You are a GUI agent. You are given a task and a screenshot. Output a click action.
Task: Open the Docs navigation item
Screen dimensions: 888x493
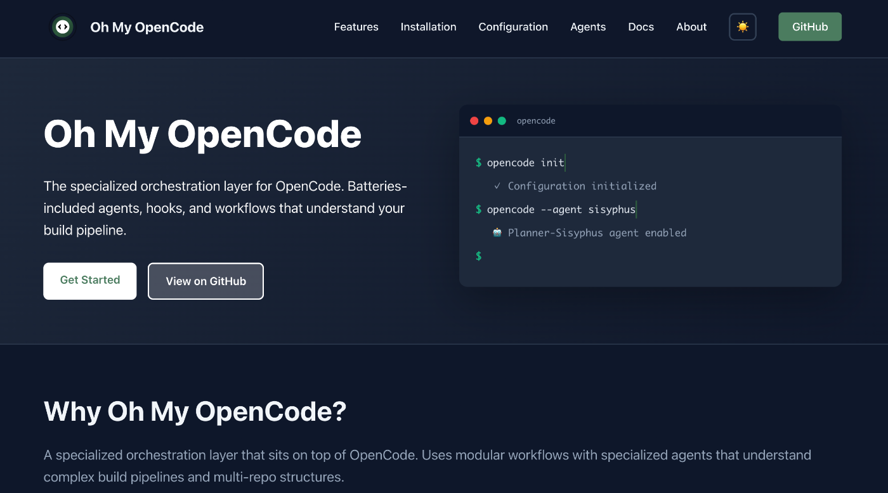(641, 27)
